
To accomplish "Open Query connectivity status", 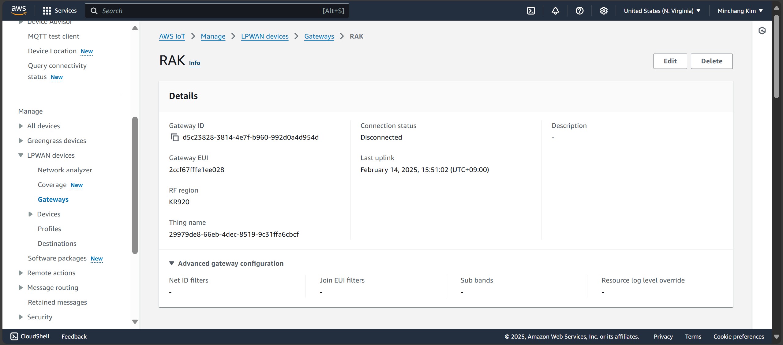I will (57, 71).
